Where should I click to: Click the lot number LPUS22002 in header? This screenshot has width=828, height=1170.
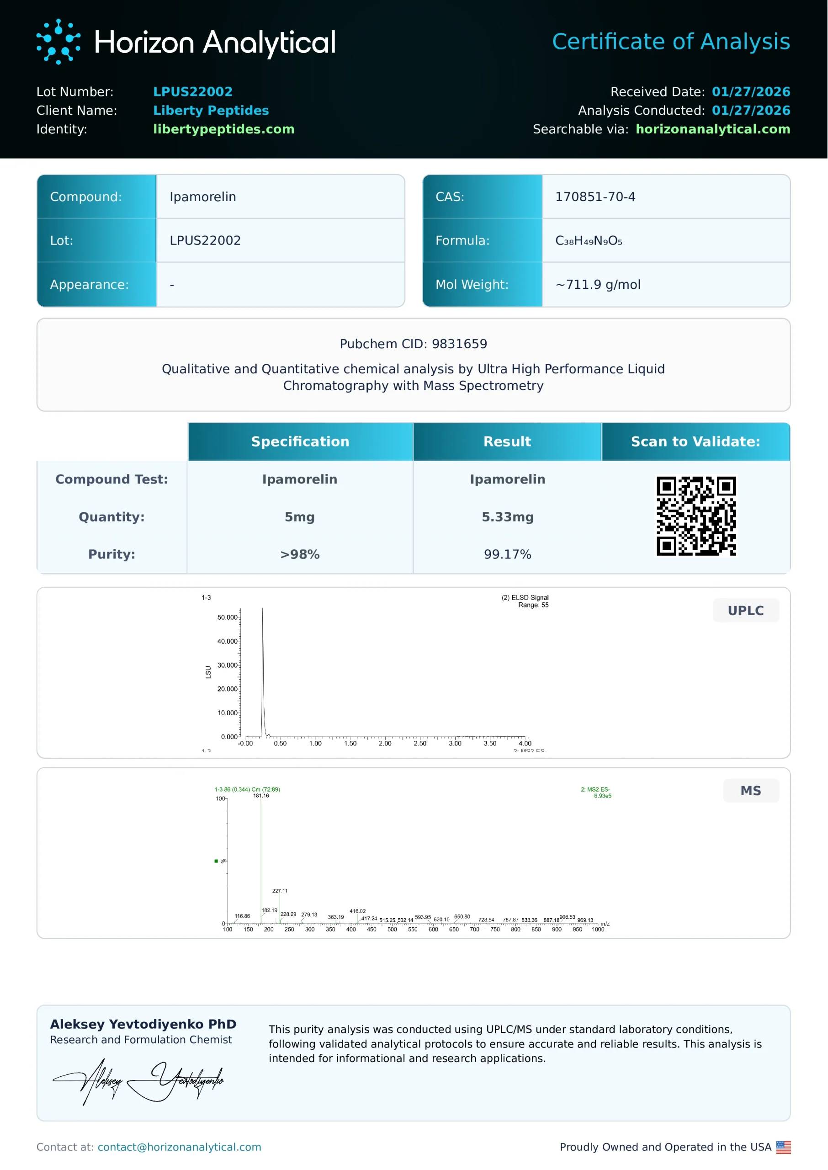click(193, 92)
